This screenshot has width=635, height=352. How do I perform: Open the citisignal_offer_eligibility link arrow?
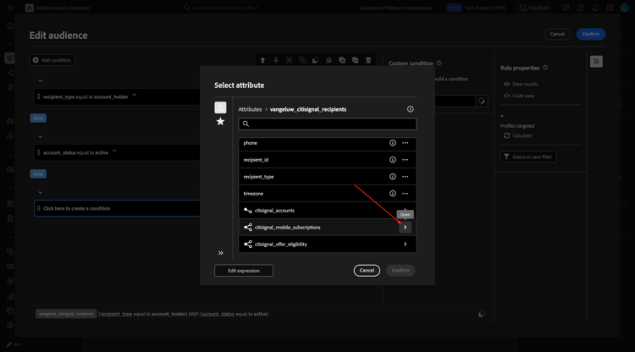point(405,245)
